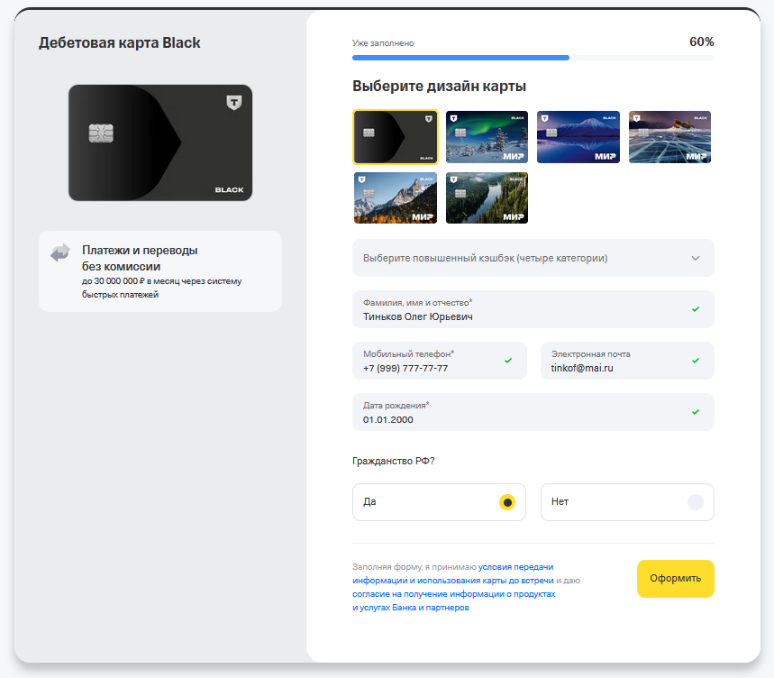Image resolution: width=774 pixels, height=678 pixels.
Task: Open the условия передачи информации link
Action: [x=453, y=573]
